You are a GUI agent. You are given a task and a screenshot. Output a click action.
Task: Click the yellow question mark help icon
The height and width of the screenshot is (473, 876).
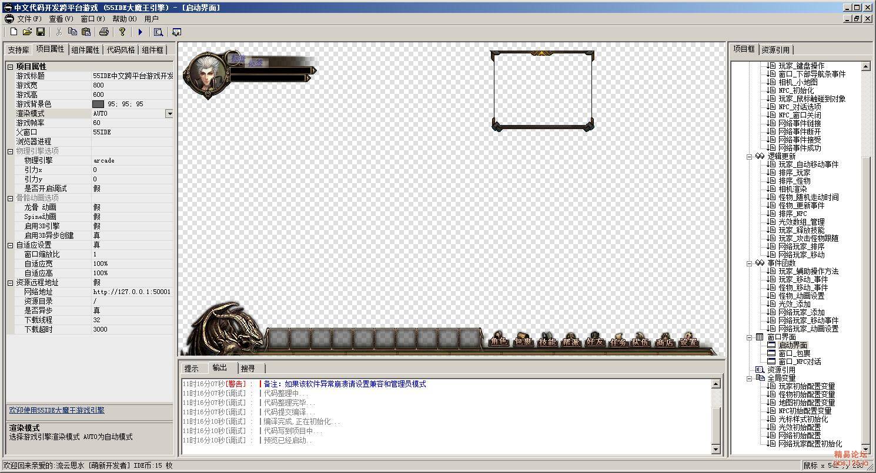point(122,32)
